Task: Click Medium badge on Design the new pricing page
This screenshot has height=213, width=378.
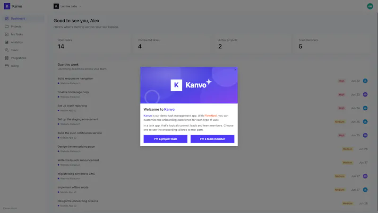Action: coord(347,149)
